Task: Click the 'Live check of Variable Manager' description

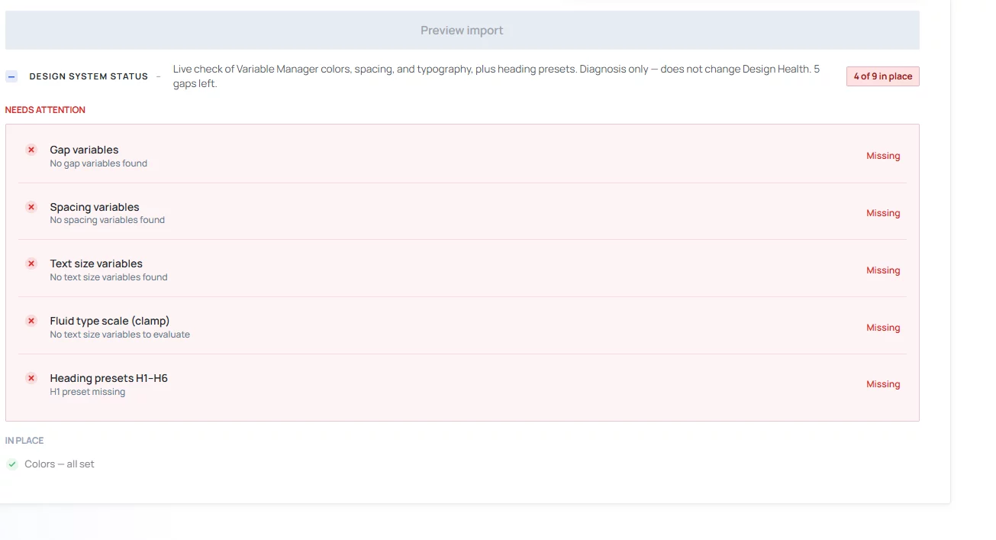Action: click(x=496, y=76)
